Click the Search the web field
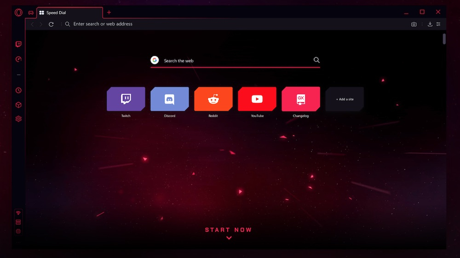The height and width of the screenshot is (258, 460). pyautogui.click(x=235, y=61)
